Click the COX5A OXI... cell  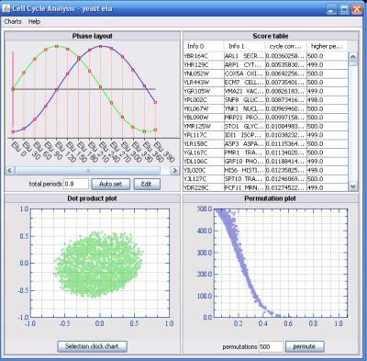244,73
